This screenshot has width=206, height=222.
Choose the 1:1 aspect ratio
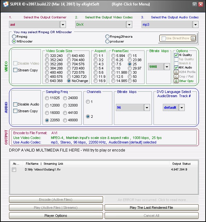pos(96,56)
